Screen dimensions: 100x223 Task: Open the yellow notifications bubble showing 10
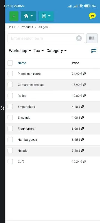[x=92, y=16]
